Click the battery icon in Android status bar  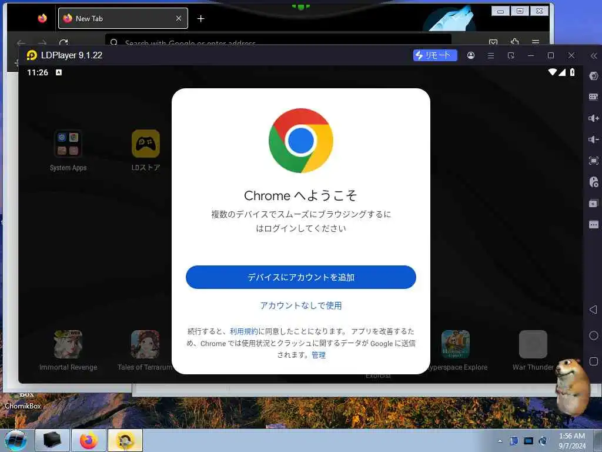[572, 72]
